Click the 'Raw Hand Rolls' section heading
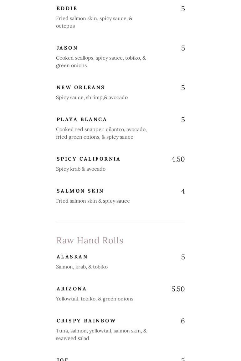Viewport: 241px width, 361px height. (90, 240)
